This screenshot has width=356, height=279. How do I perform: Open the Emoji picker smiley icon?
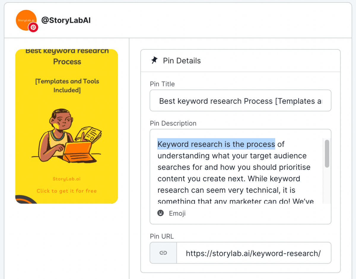coord(160,213)
